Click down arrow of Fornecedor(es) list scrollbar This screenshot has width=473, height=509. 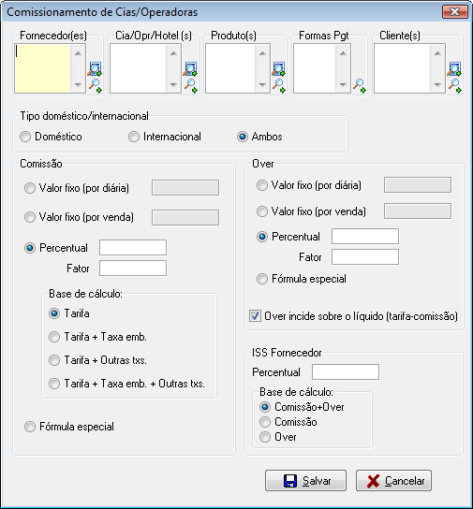pyautogui.click(x=78, y=85)
